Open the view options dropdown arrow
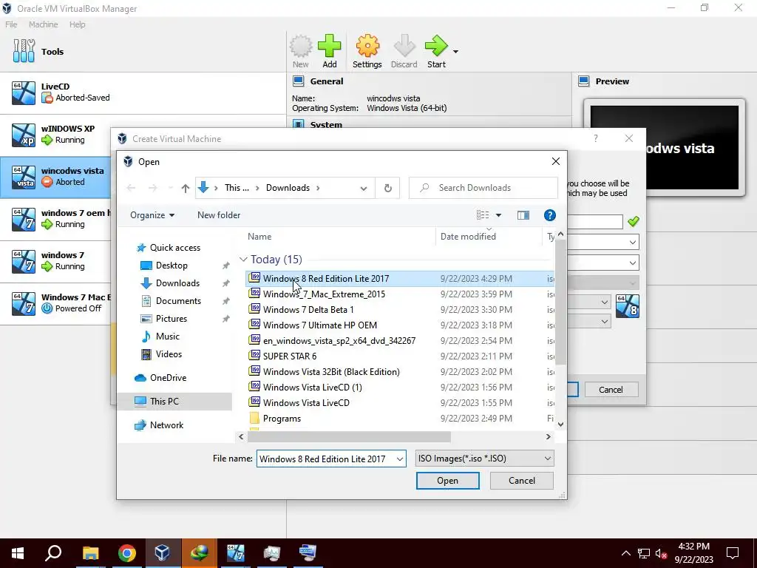 499,215
